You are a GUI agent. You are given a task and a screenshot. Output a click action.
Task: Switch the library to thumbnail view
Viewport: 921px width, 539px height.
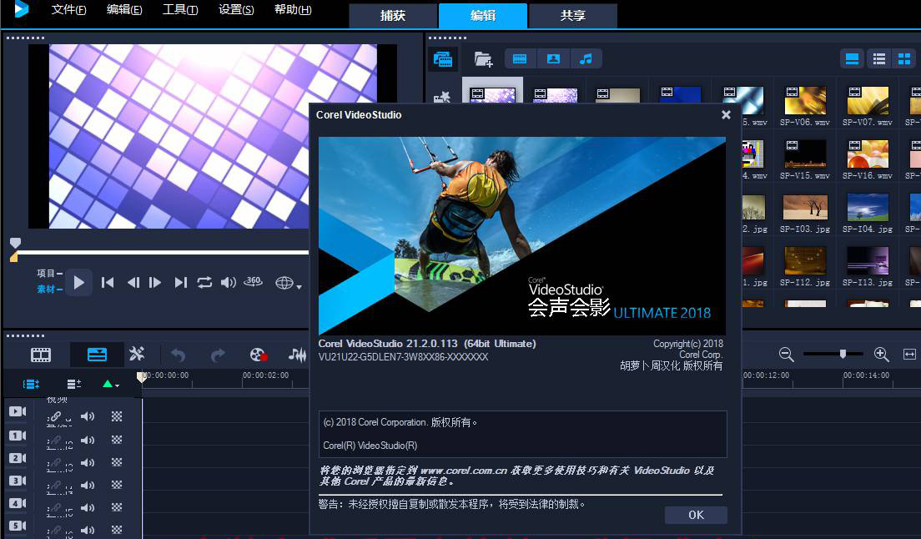tap(904, 58)
